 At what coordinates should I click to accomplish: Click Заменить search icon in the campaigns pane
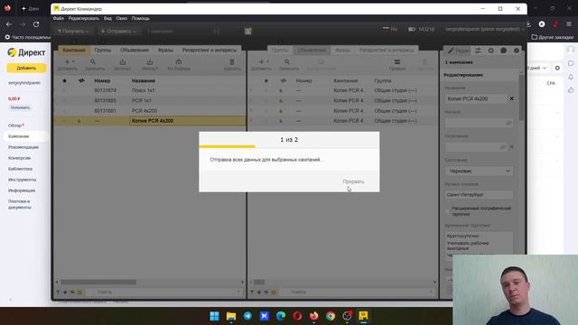(x=93, y=62)
